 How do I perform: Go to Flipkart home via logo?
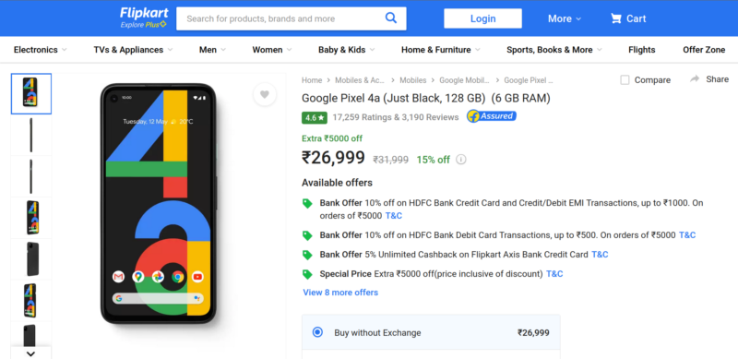[x=143, y=18]
